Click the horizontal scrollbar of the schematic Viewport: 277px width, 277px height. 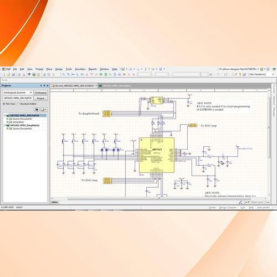pos(159,198)
